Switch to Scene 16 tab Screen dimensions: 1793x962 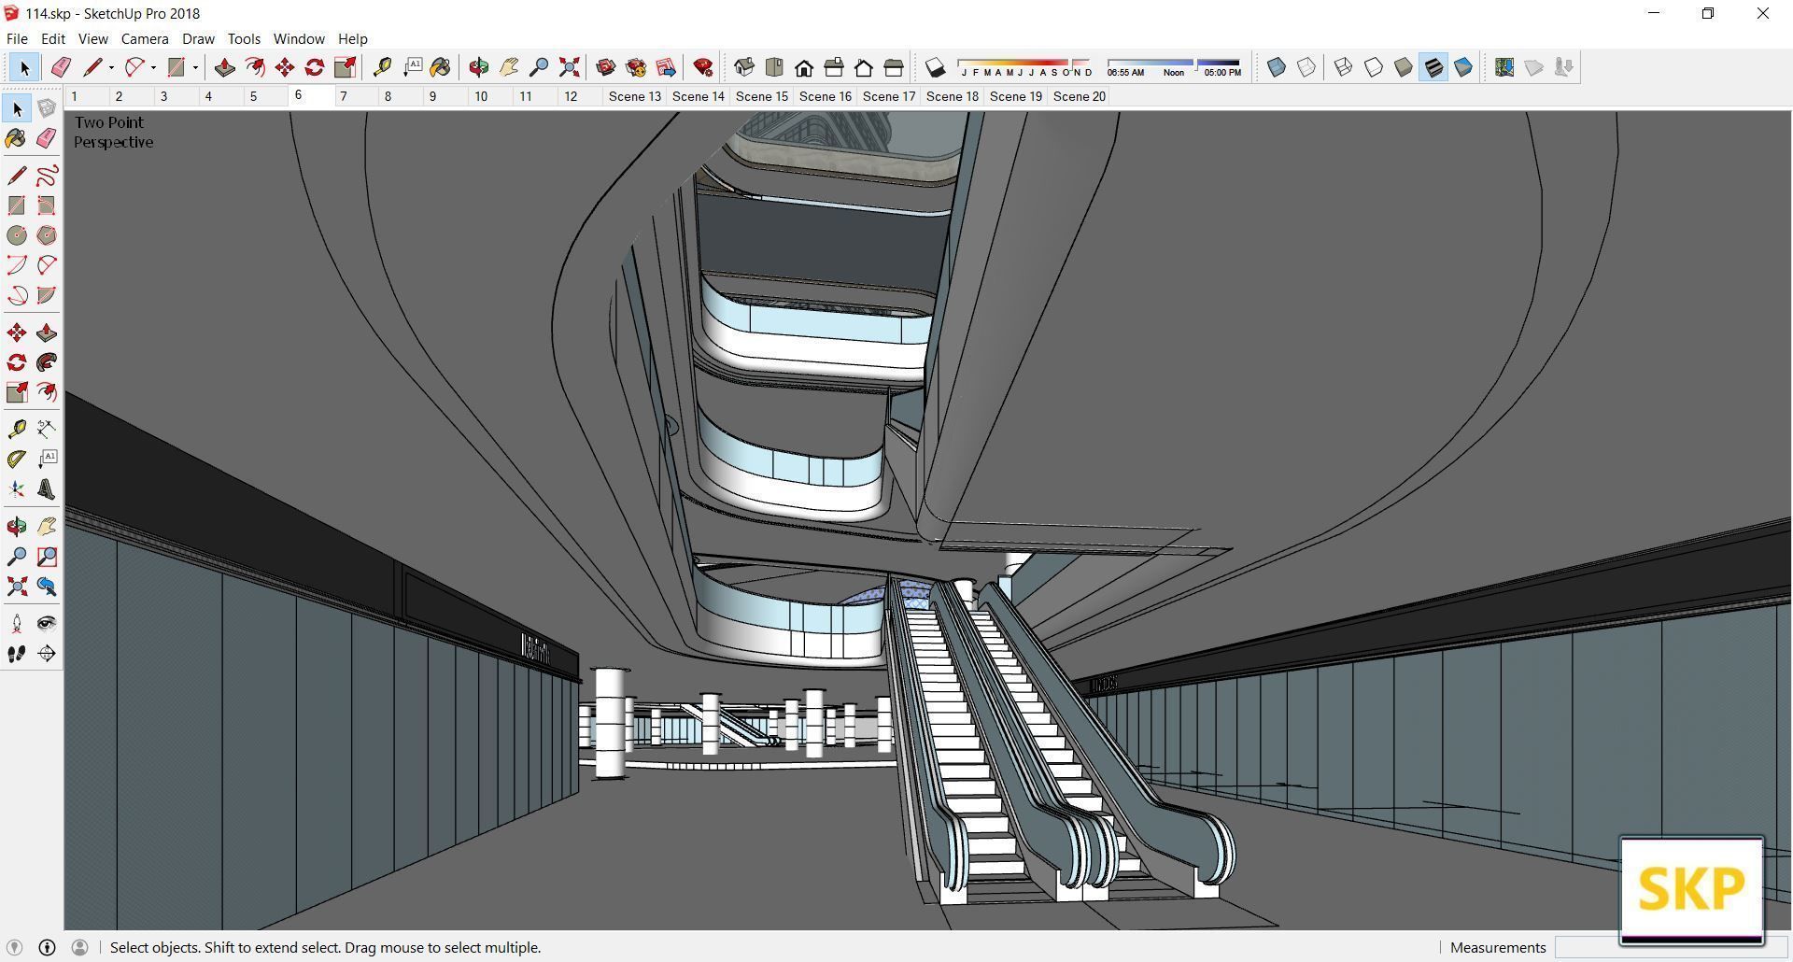click(825, 96)
